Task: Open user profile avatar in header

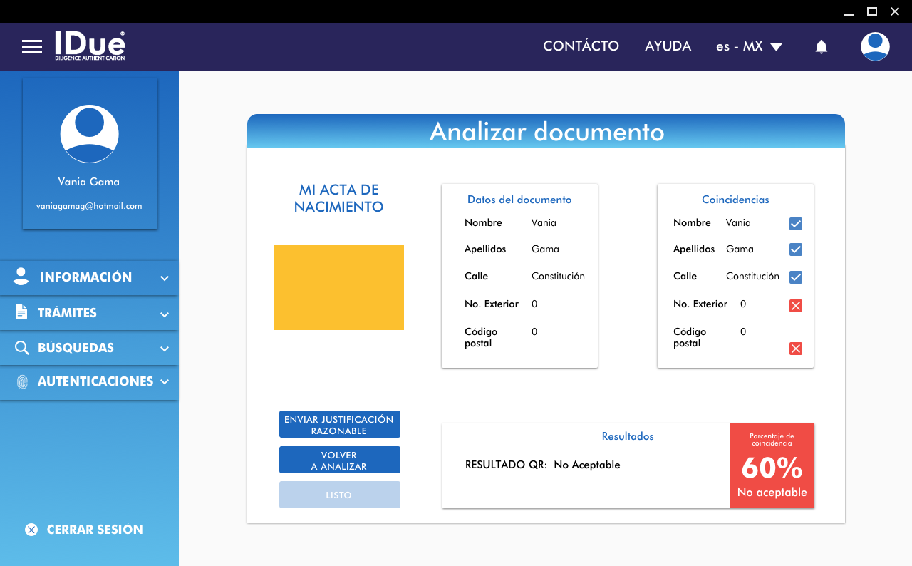Action: pos(874,46)
